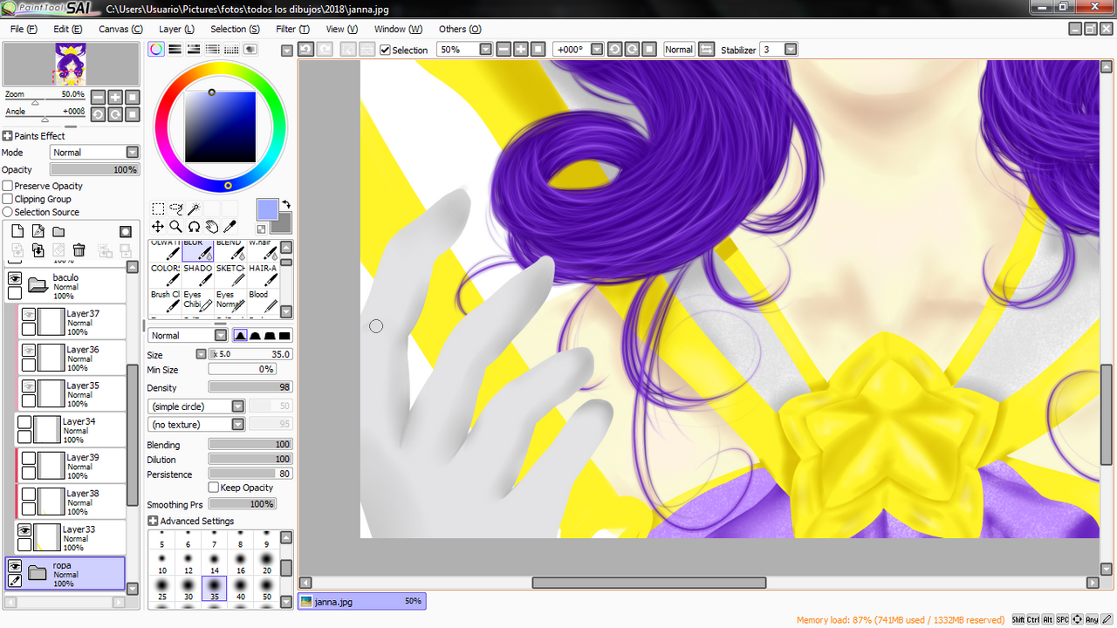
Task: Show Layer34 using its visibility box
Action: click(24, 422)
